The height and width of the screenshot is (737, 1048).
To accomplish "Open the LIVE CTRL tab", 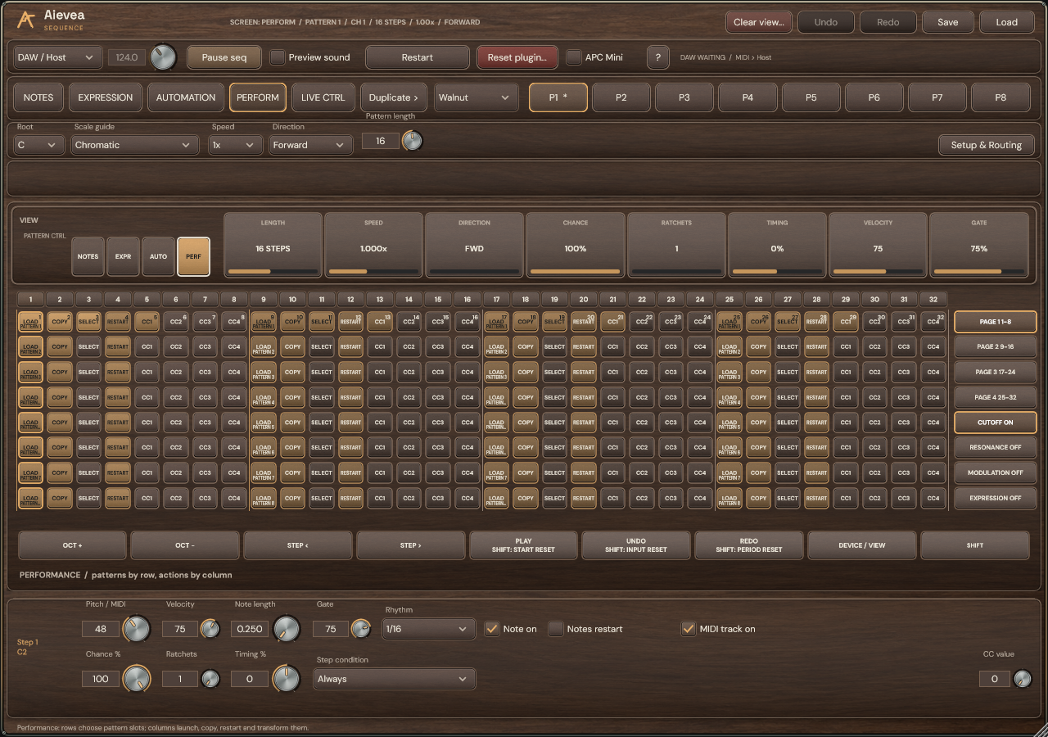I will pos(323,97).
